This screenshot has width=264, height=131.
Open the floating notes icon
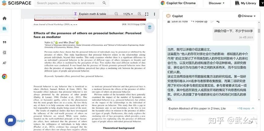pos(150,27)
